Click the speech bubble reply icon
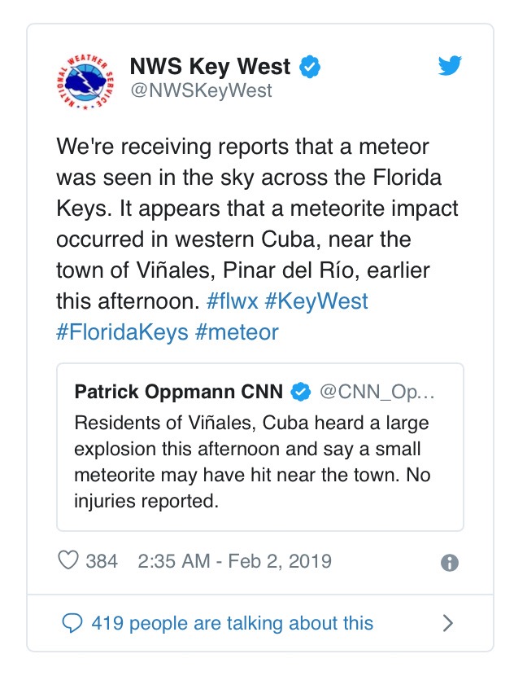The image size is (514, 676). [x=73, y=624]
